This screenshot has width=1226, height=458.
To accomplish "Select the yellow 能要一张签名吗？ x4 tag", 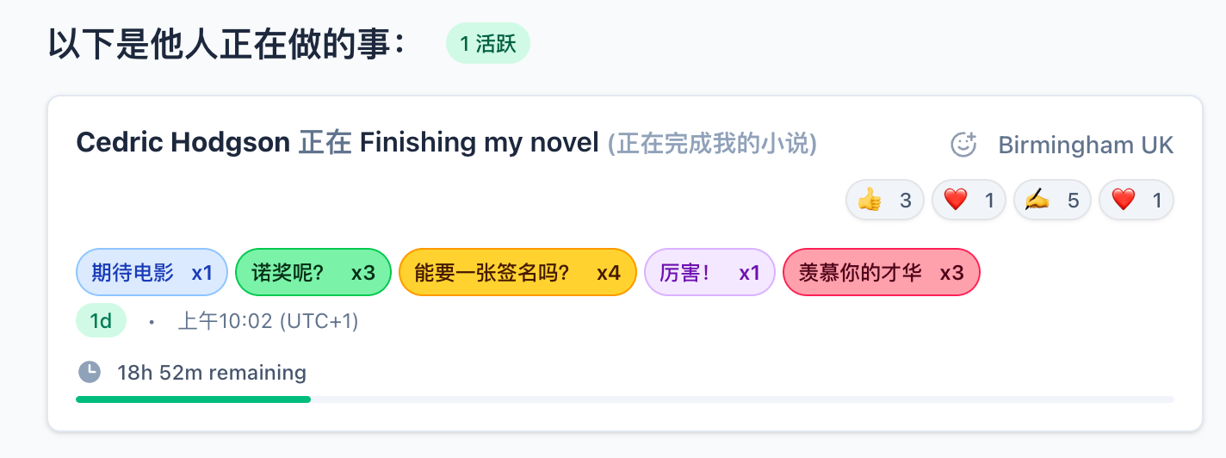I will (517, 272).
